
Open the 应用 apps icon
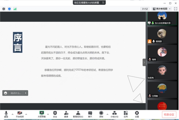(x=126, y=114)
